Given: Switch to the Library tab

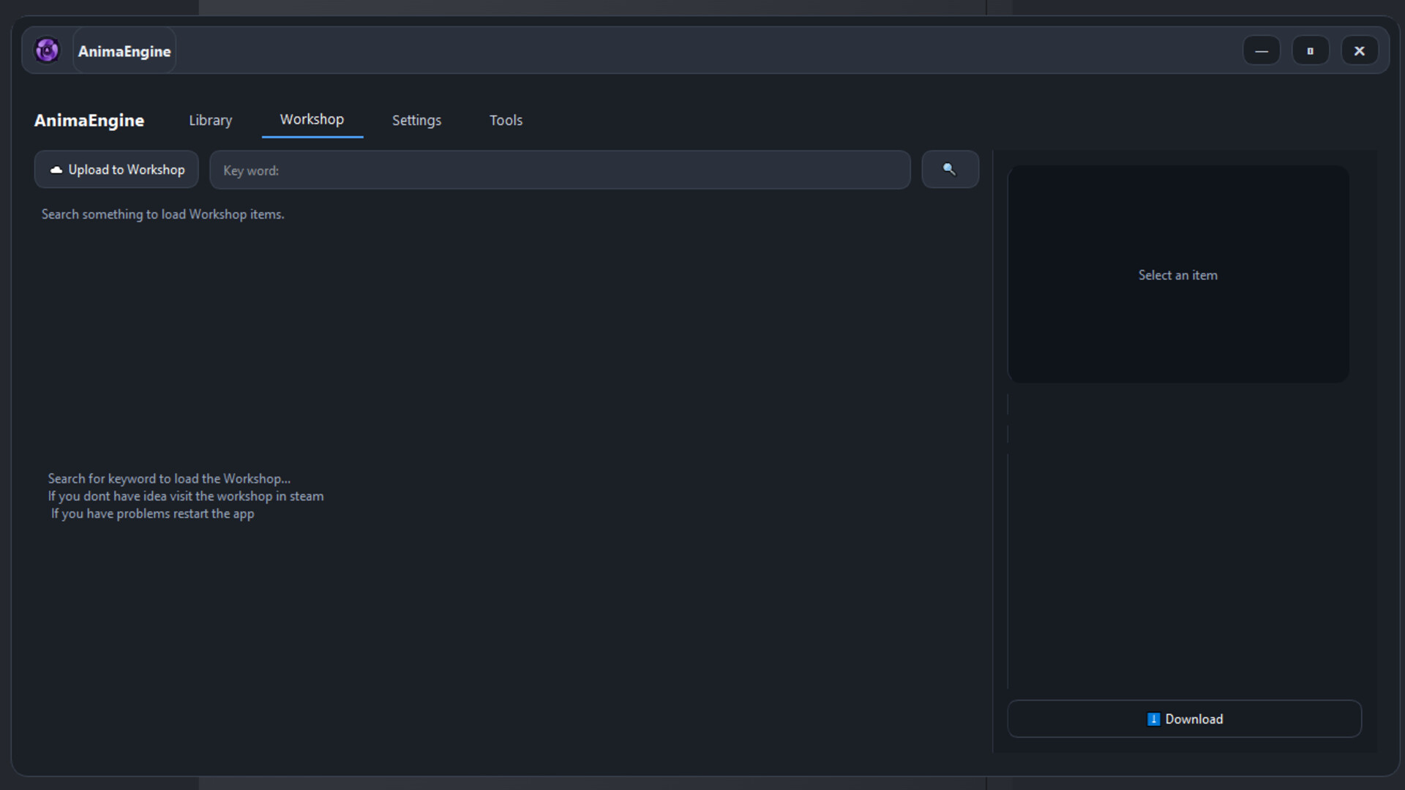Looking at the screenshot, I should (x=210, y=120).
